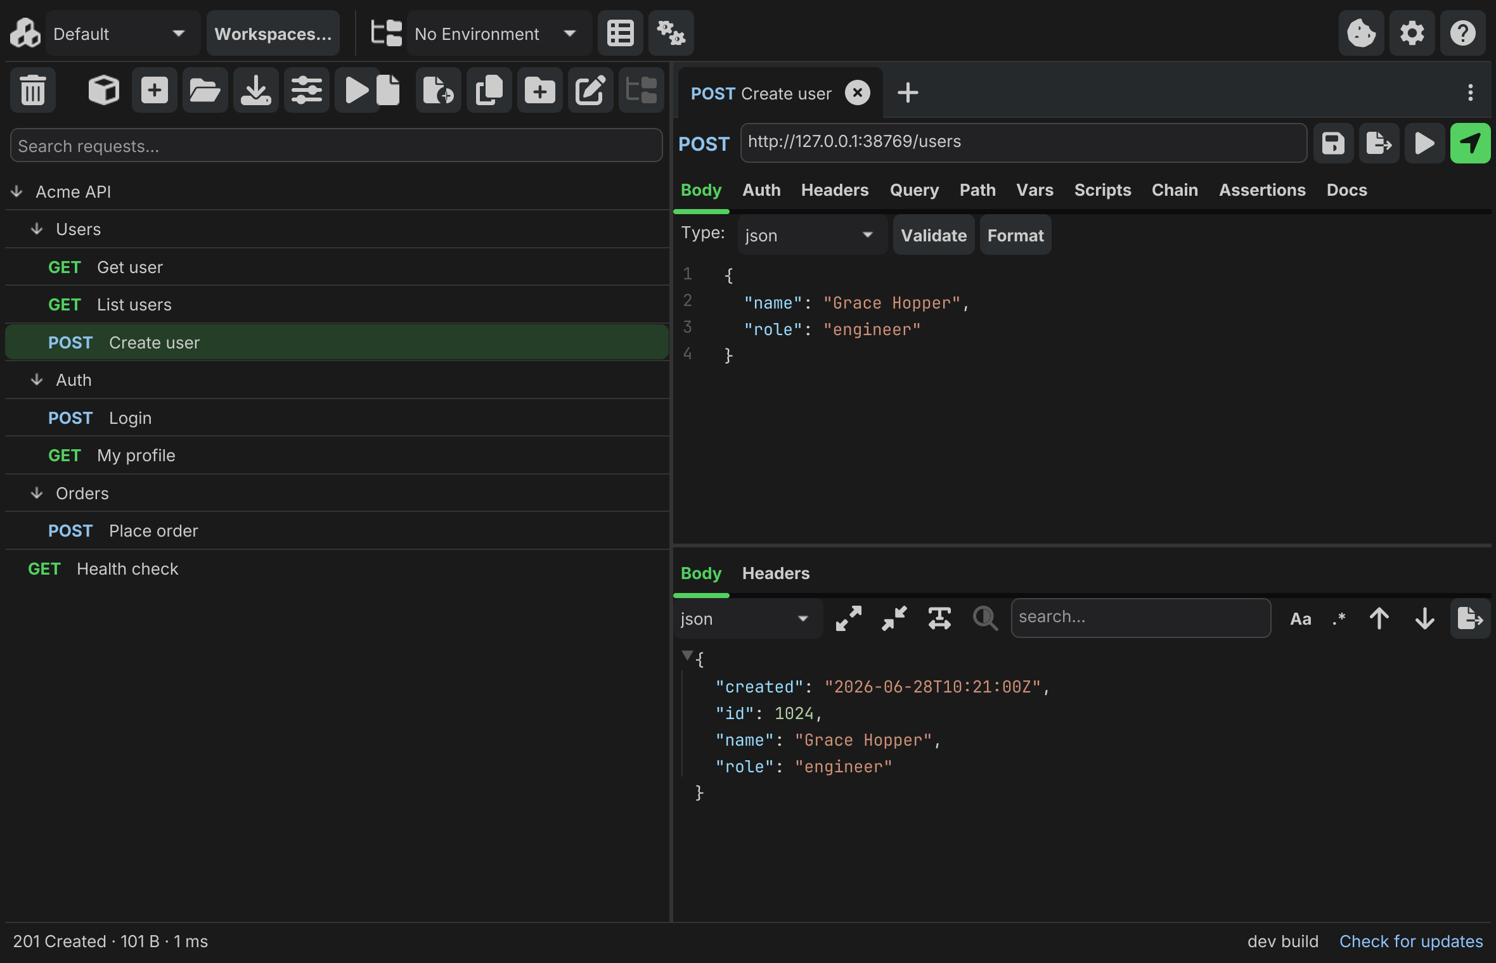
Task: Toggle the word wrap icon in response toolbar
Action: (939, 618)
